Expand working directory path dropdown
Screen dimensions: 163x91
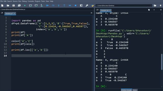click(x=151, y=6)
